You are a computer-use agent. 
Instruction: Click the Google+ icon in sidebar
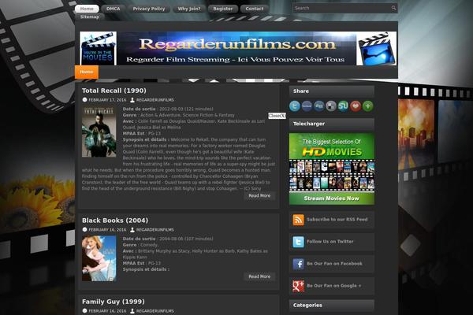tap(298, 286)
